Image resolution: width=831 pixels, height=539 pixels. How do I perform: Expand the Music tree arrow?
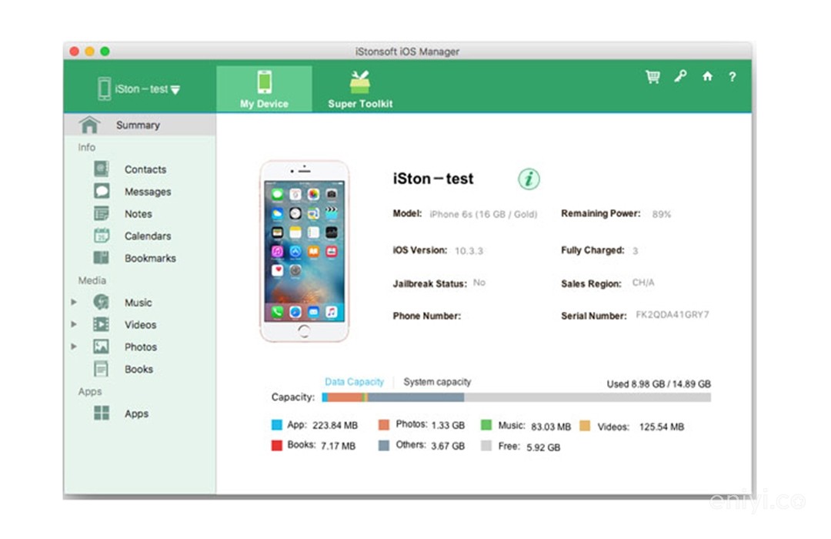point(74,303)
